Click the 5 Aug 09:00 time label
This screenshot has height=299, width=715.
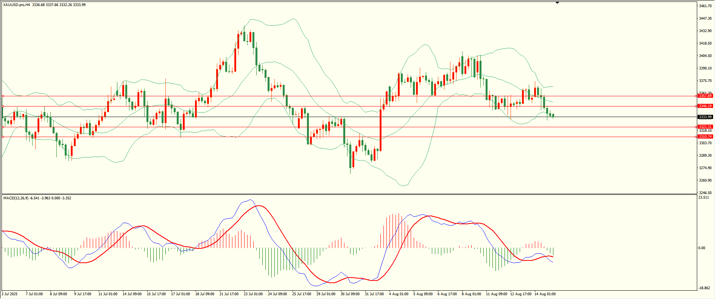[x=423, y=294]
